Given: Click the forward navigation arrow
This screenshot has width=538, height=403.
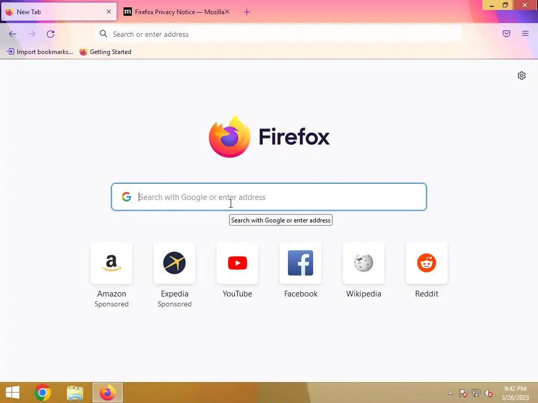Looking at the screenshot, I should (x=32, y=34).
